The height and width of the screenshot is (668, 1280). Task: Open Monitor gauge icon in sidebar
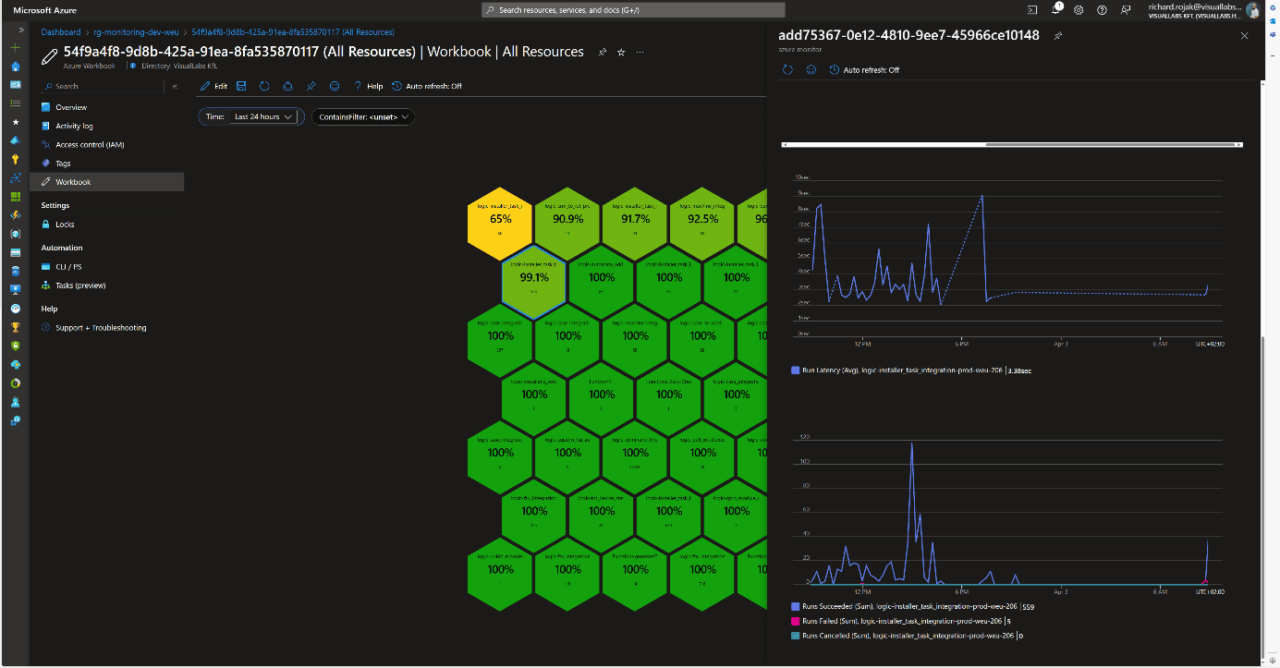(x=15, y=309)
